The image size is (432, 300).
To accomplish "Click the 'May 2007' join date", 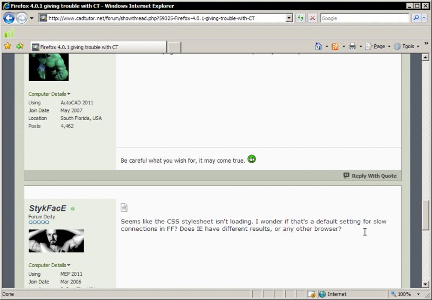I will (71, 110).
